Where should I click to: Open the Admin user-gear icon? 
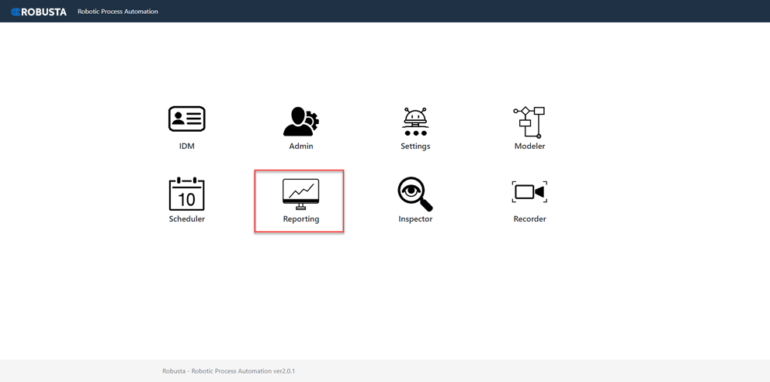pyautogui.click(x=301, y=121)
